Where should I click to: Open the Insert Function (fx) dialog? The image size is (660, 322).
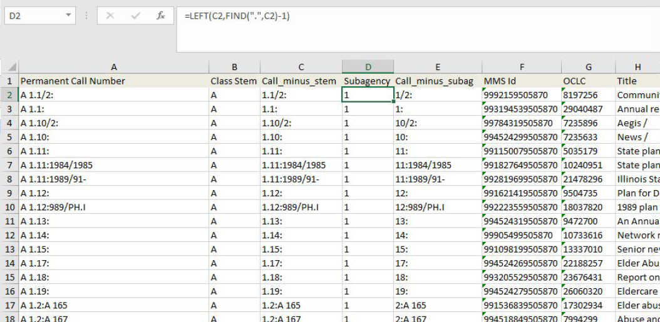coord(161,16)
